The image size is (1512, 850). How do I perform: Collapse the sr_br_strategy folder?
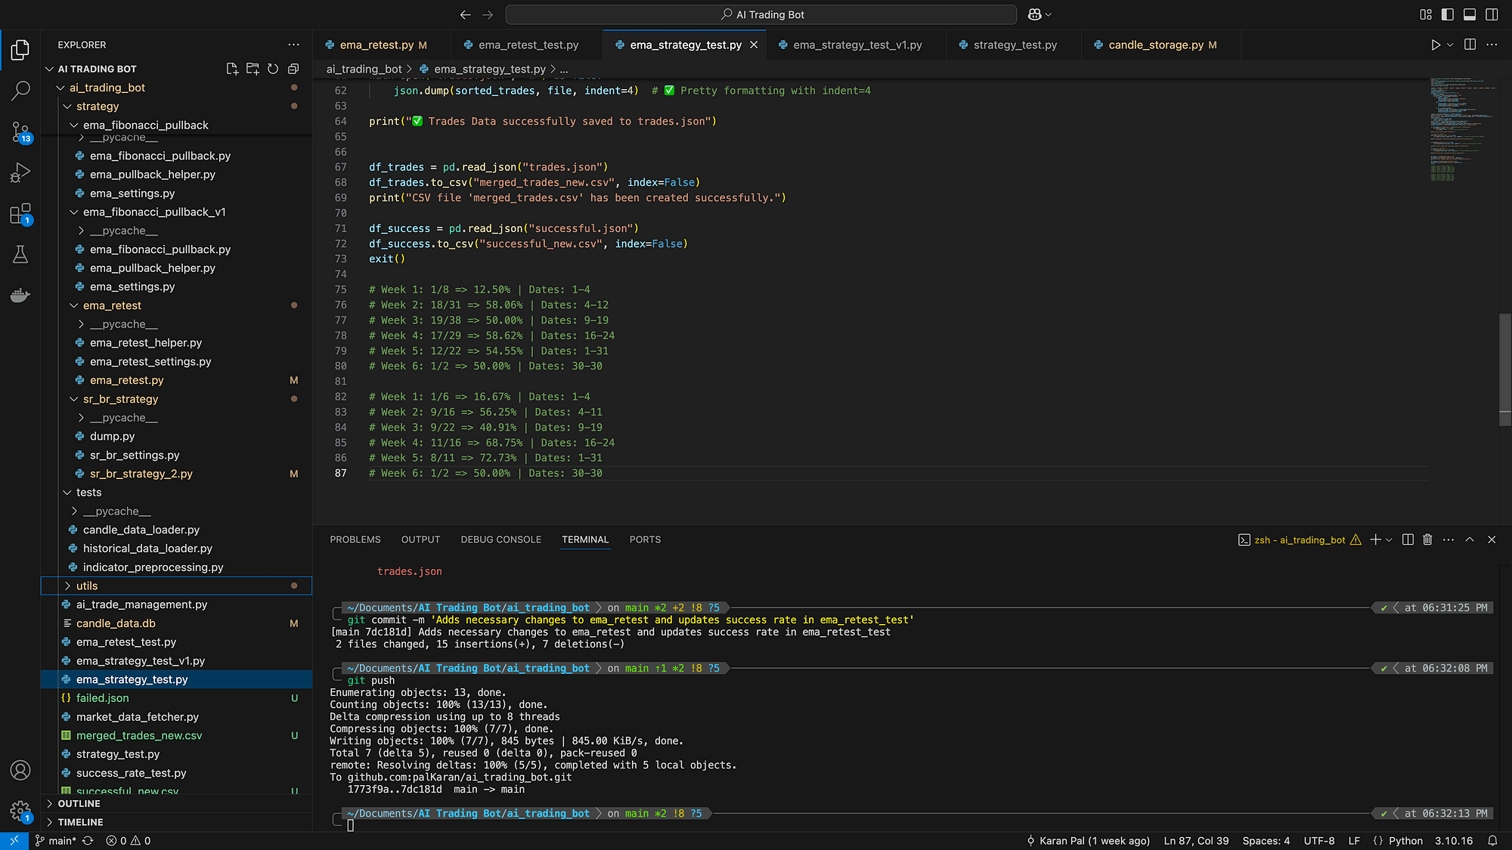(74, 400)
